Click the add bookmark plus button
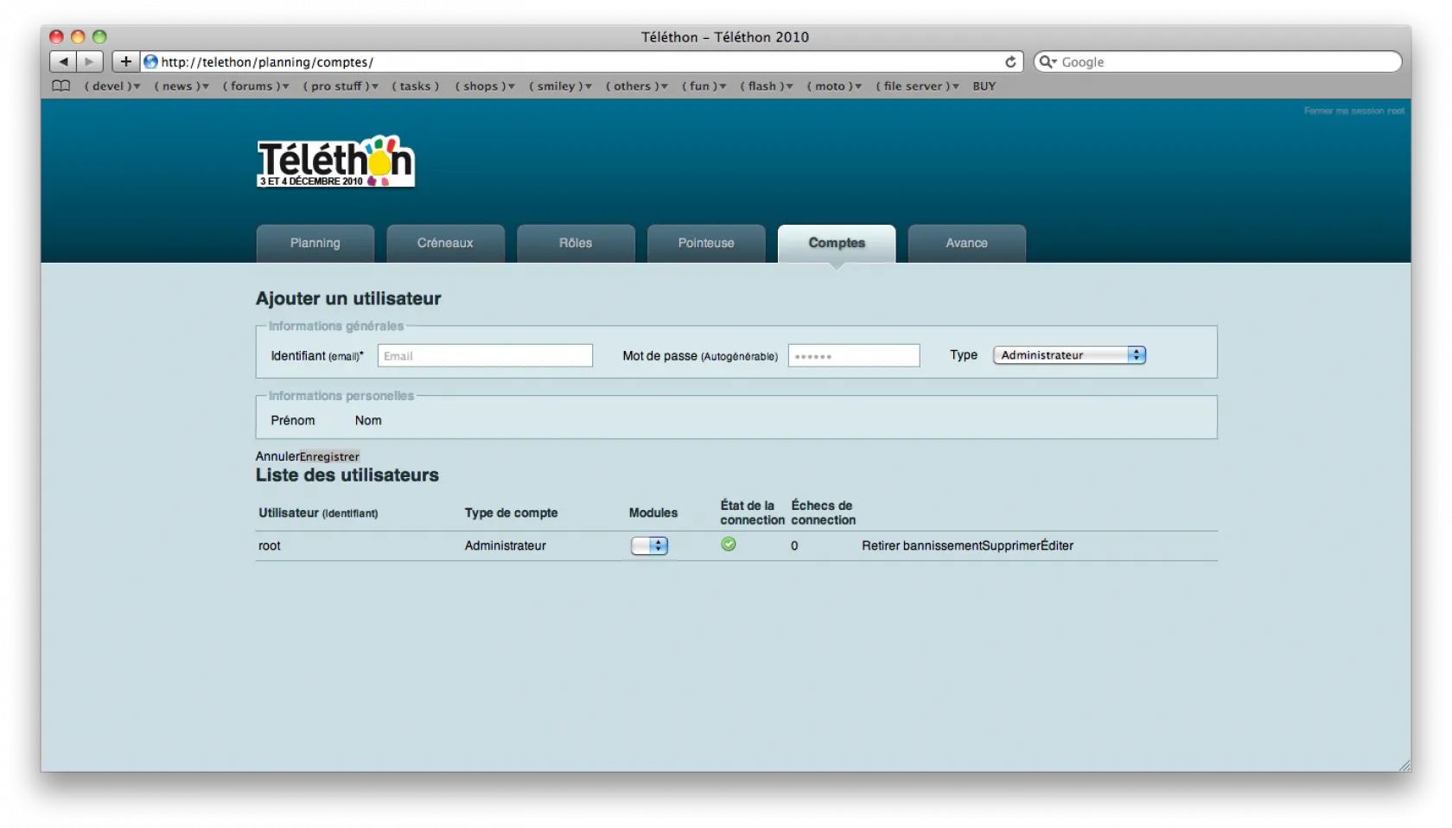 126,62
